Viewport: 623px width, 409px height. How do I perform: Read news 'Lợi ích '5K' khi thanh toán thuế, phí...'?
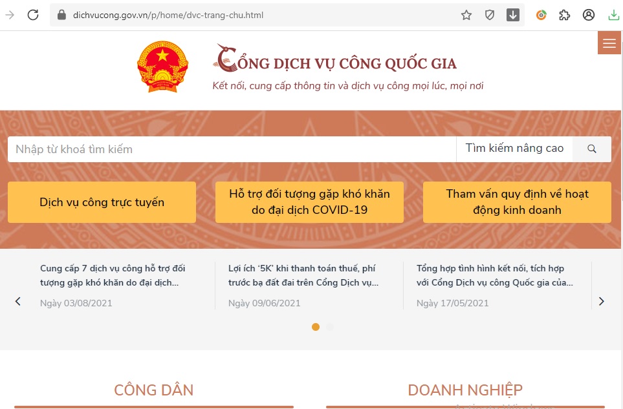[303, 275]
